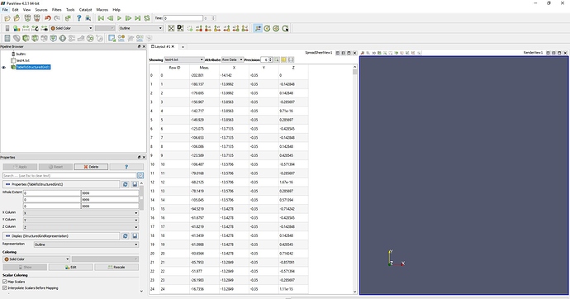Open the Catalyst menu
This screenshot has width=570, height=299.
click(x=85, y=10)
